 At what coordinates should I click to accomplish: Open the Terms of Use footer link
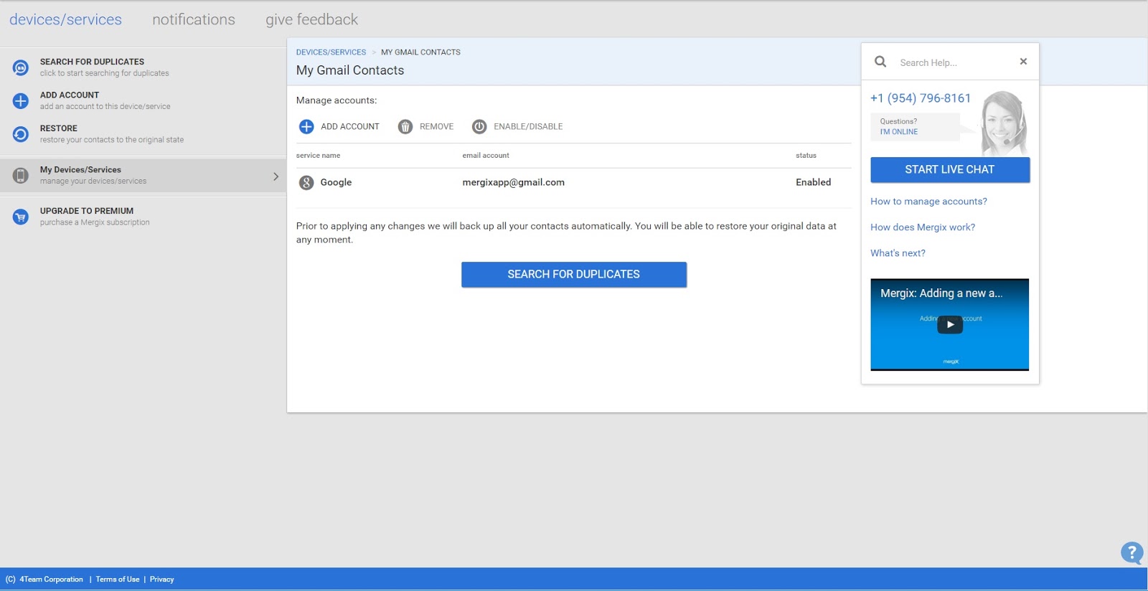point(118,580)
